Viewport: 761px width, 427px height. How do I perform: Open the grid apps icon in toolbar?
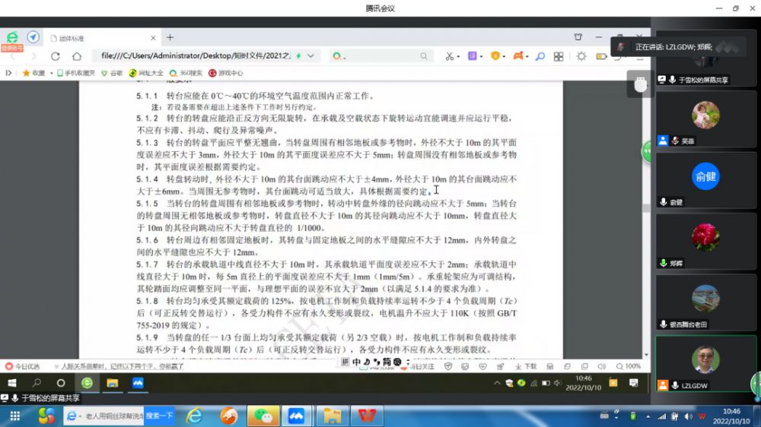(559, 56)
